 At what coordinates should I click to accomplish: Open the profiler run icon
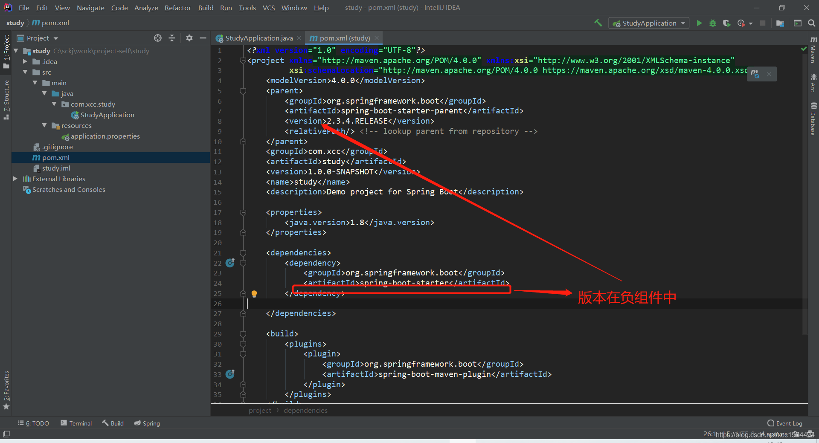click(741, 23)
